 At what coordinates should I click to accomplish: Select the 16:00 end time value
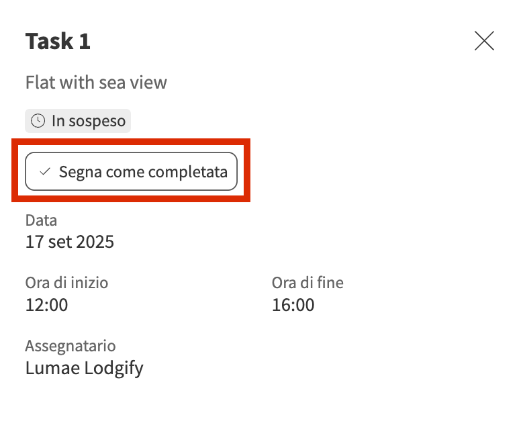click(293, 305)
